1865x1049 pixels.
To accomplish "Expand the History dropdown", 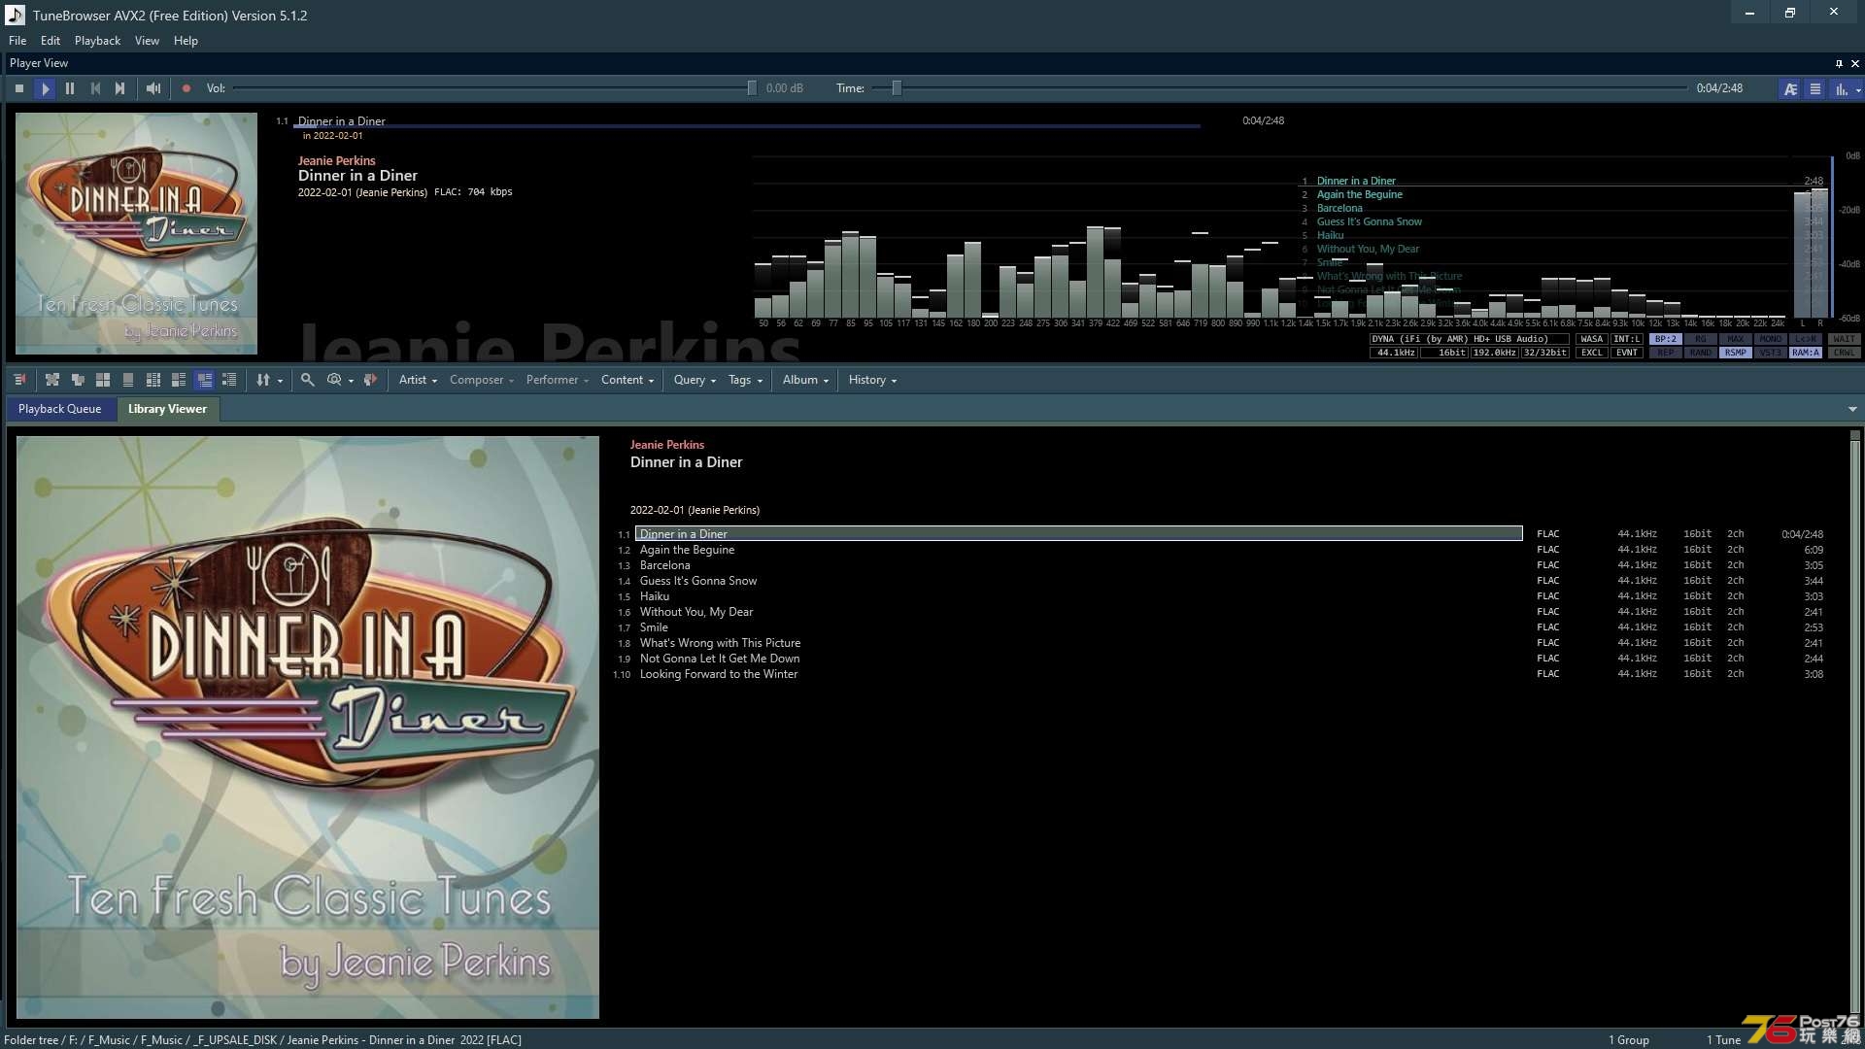I will (x=872, y=380).
